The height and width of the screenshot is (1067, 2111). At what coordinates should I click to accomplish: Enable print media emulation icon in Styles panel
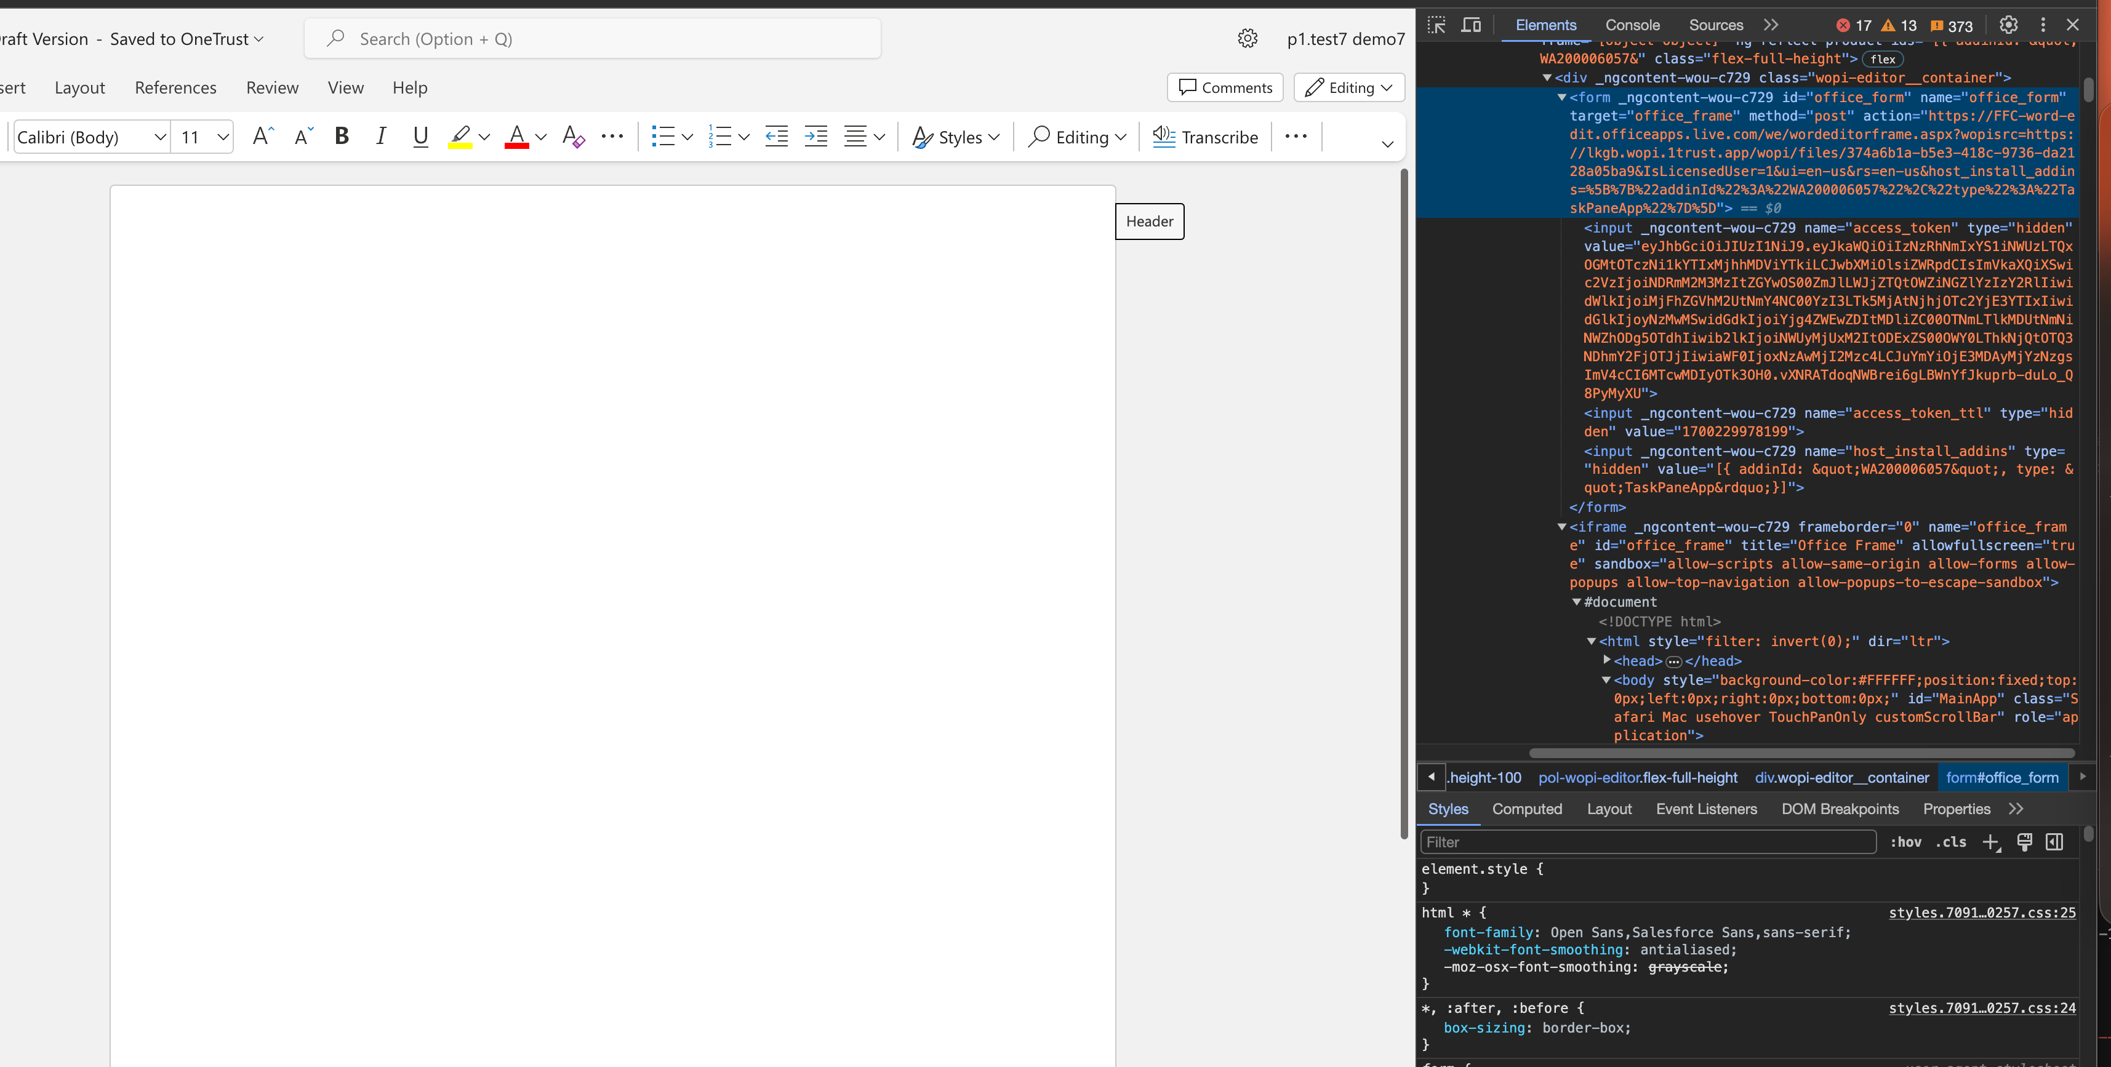click(2025, 842)
